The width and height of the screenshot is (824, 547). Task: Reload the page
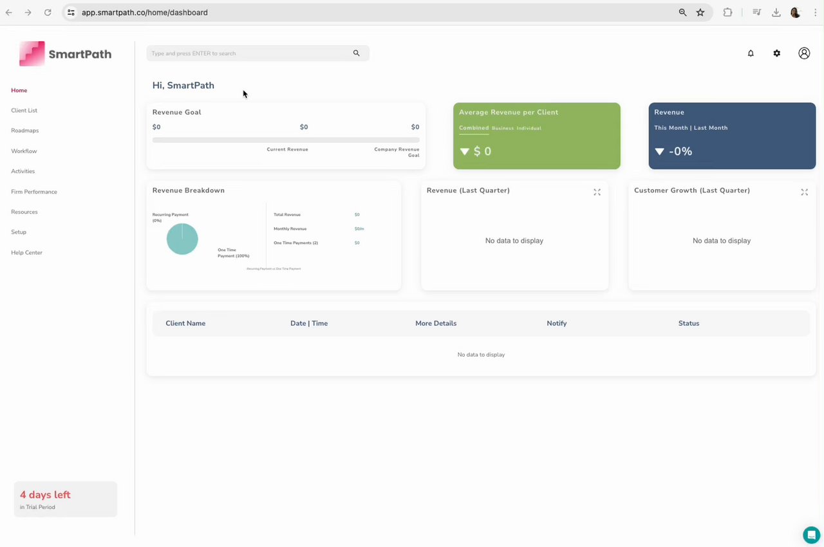coord(48,12)
